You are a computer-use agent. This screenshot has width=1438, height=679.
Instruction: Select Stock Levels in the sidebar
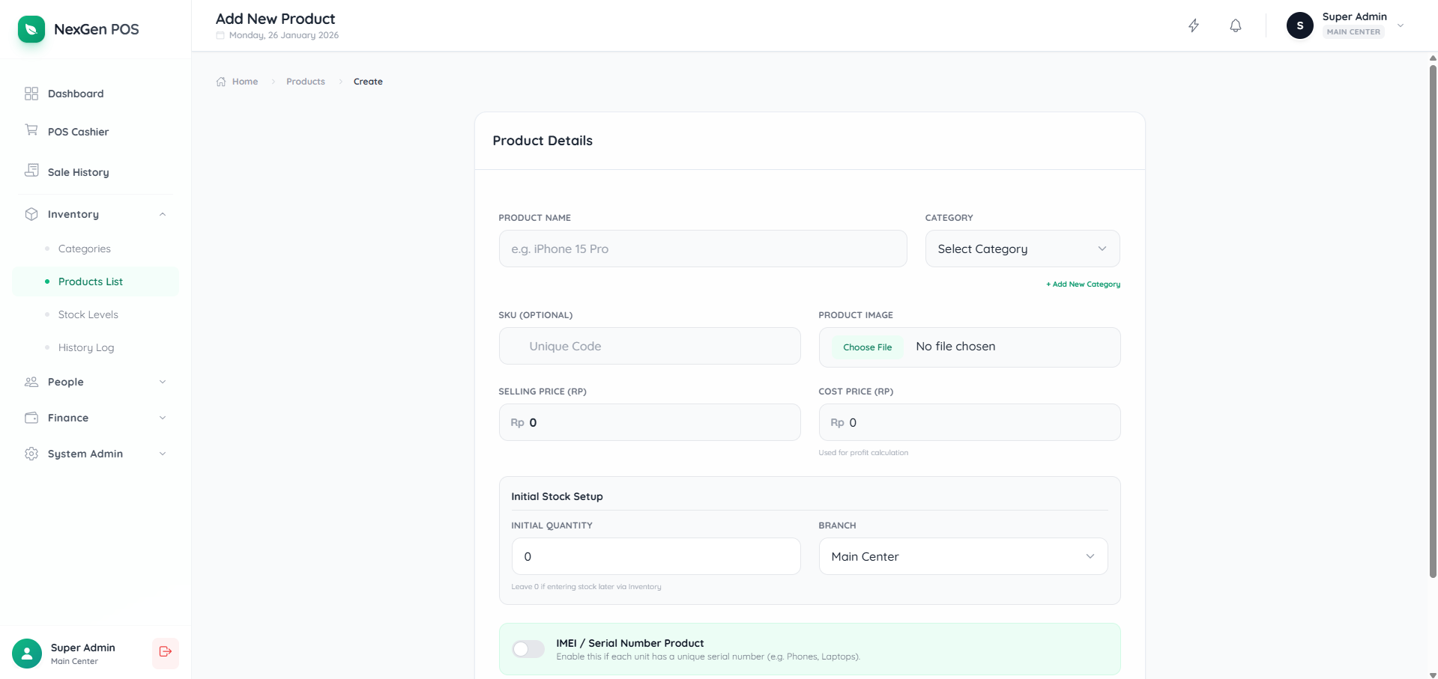[x=88, y=314]
